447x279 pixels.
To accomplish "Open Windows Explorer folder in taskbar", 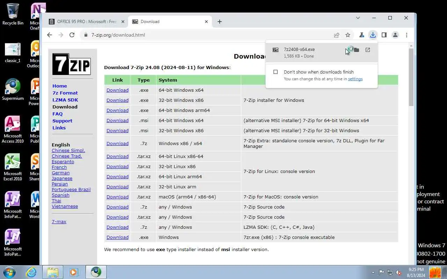I will (53, 272).
